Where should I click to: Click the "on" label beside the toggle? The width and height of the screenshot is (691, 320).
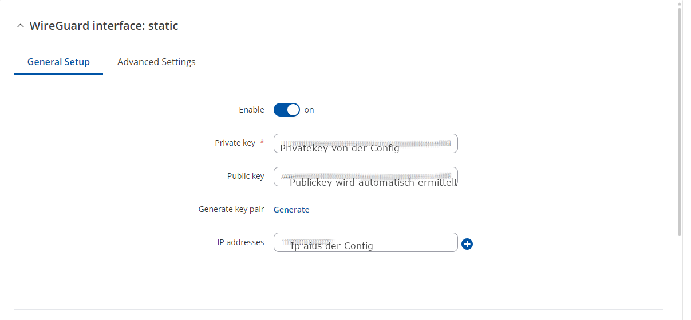pos(309,110)
